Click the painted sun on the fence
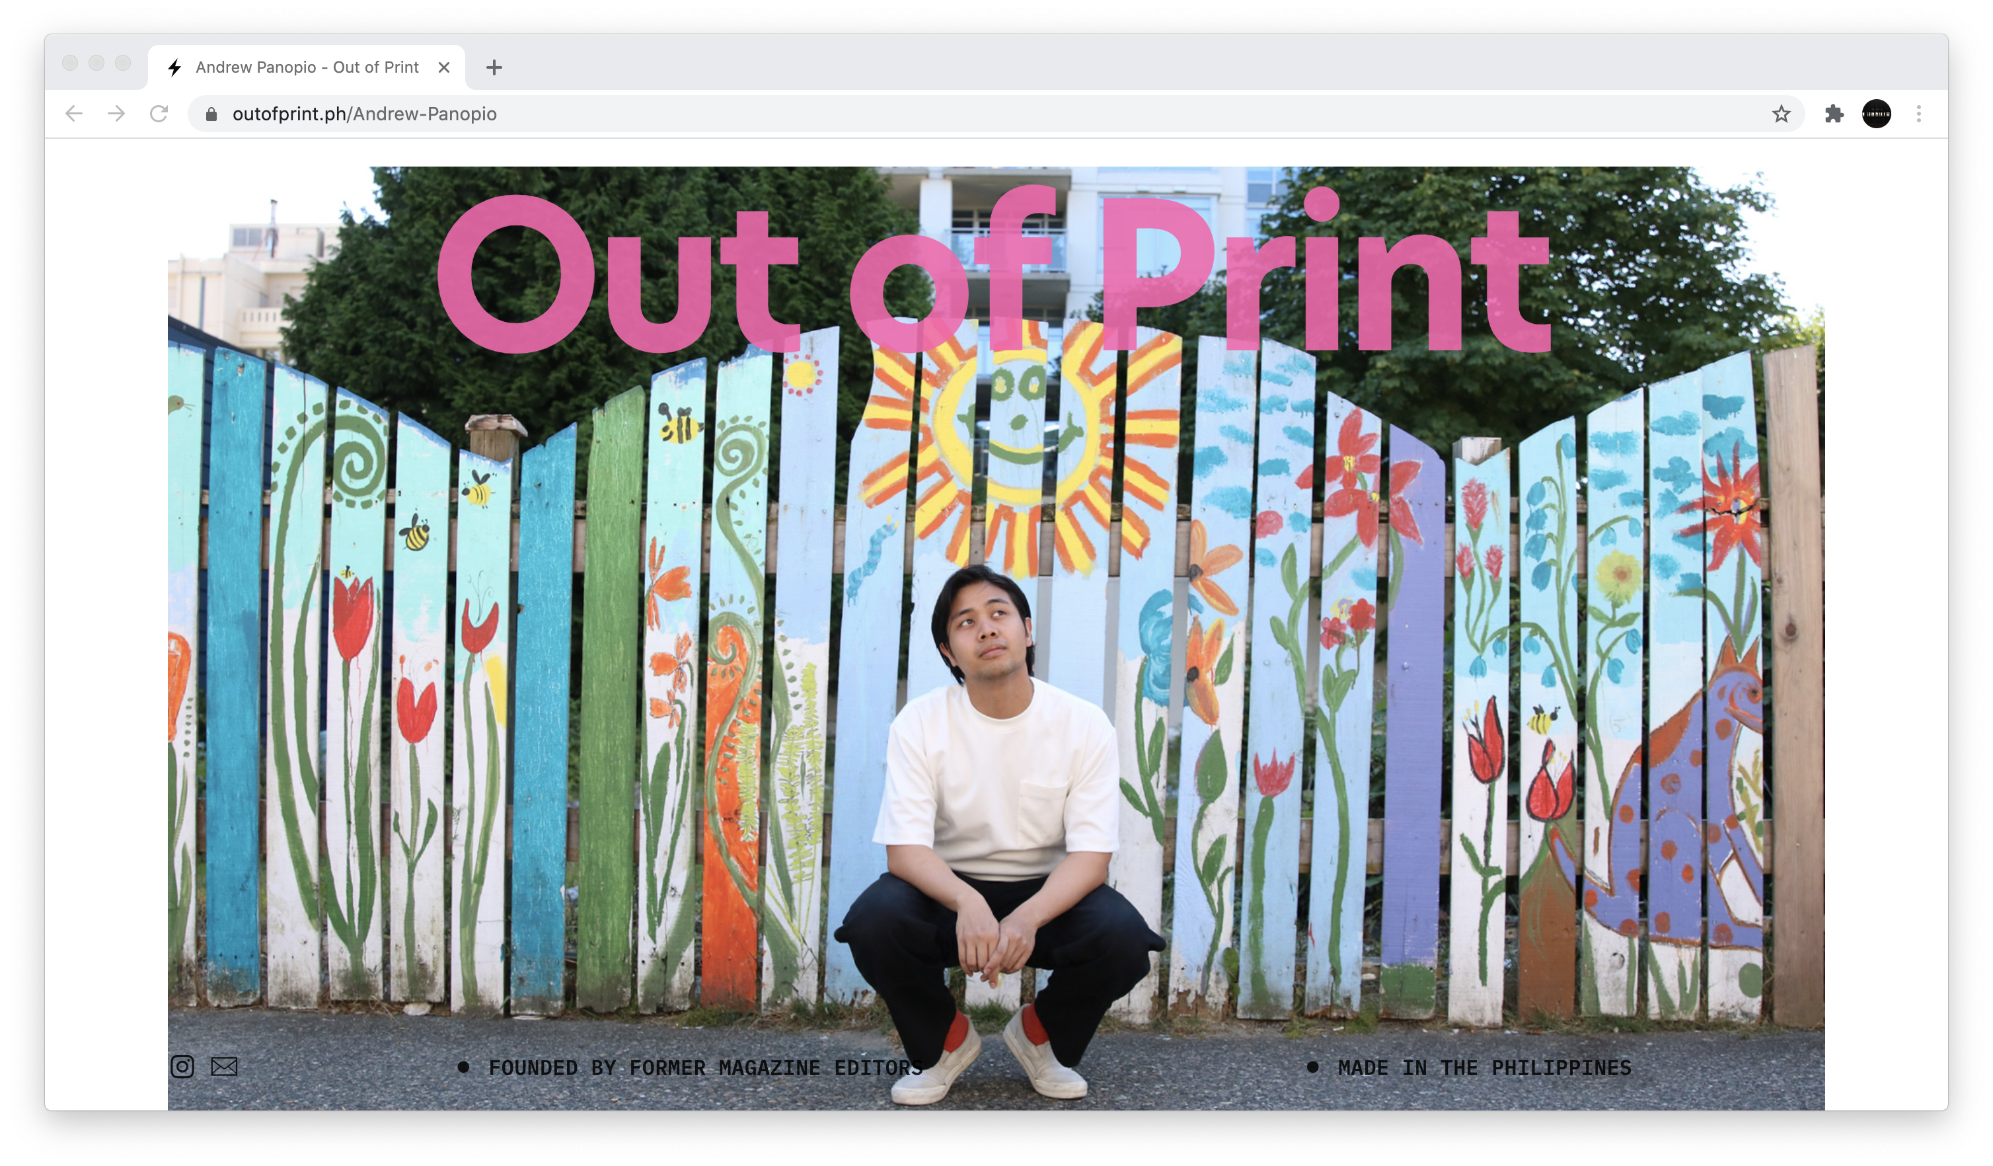Viewport: 1993px width, 1166px height. point(1019,443)
